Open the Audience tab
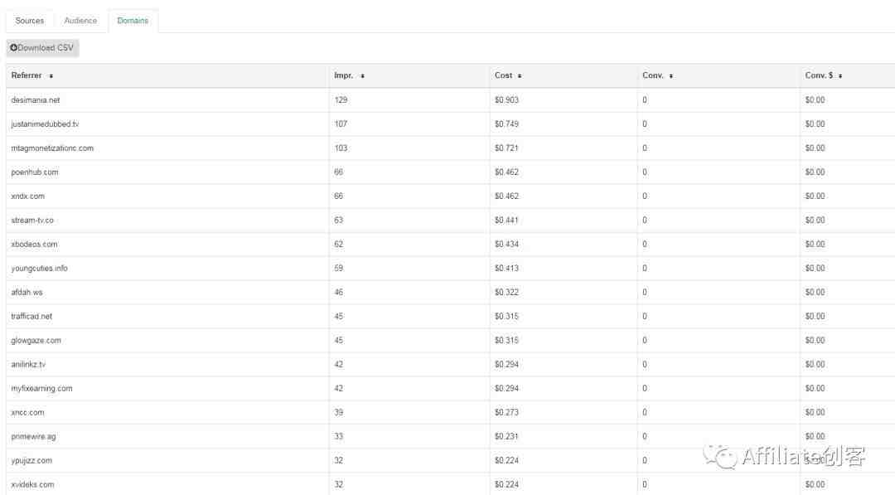Screen dimensions: 895x495 click(80, 21)
